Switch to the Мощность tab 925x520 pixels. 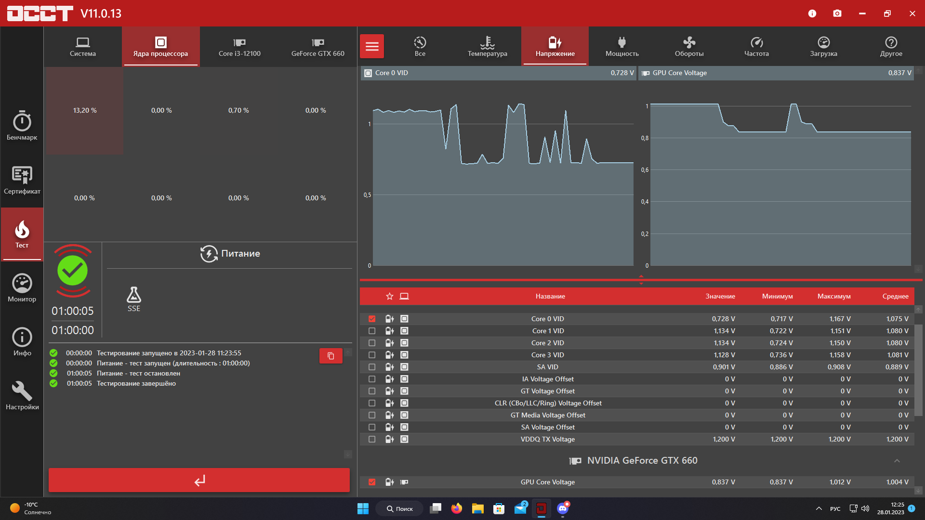point(622,47)
